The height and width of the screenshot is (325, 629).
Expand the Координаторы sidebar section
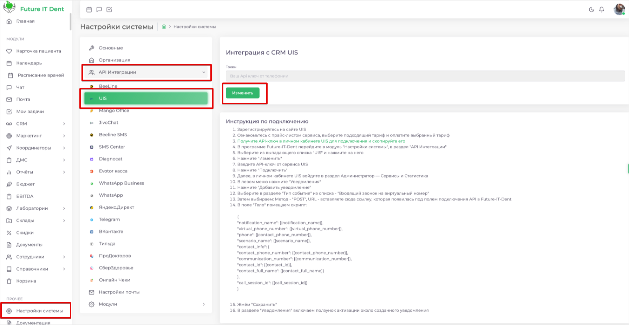(35, 148)
